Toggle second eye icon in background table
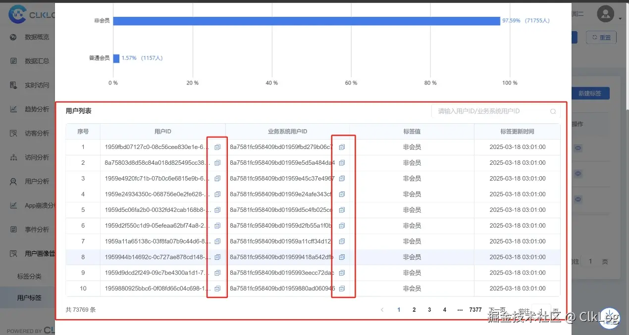 coord(578,174)
